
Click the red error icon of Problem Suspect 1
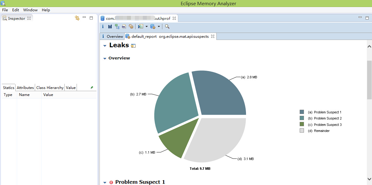pyautogui.click(x=111, y=182)
